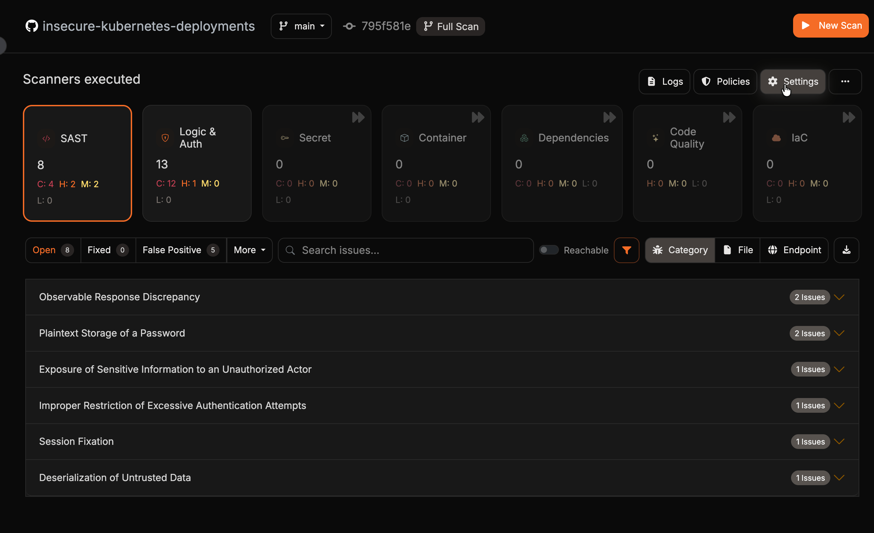This screenshot has height=533, width=874.
Task: Start a New Scan
Action: point(831,26)
